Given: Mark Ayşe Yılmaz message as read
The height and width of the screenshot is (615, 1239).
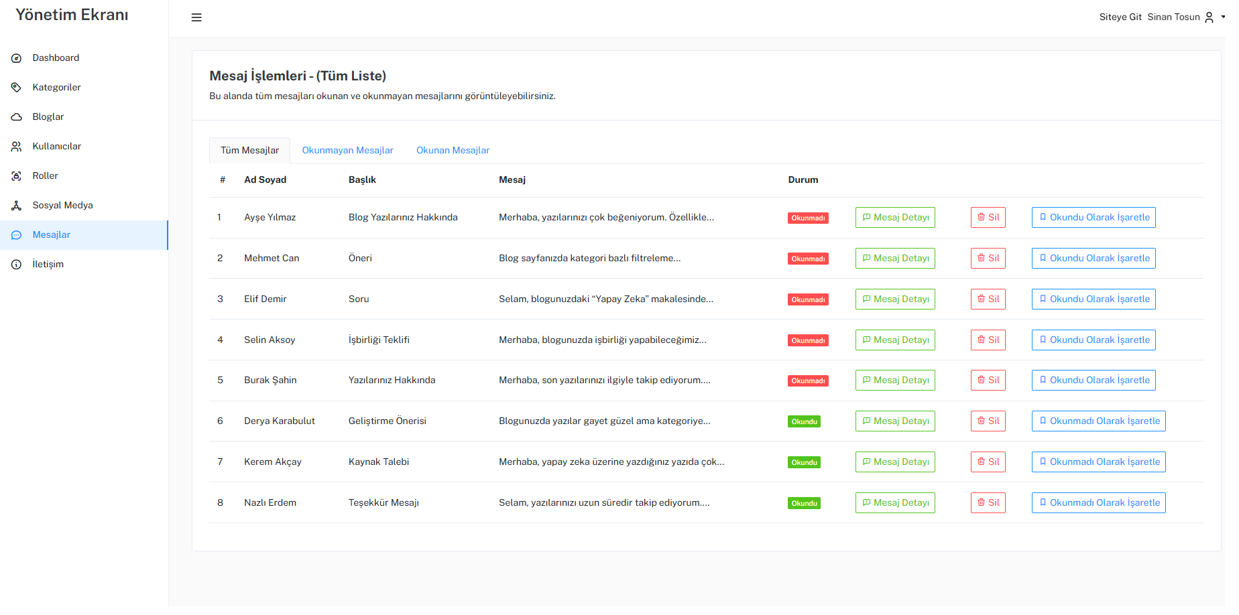Looking at the screenshot, I should [1093, 218].
